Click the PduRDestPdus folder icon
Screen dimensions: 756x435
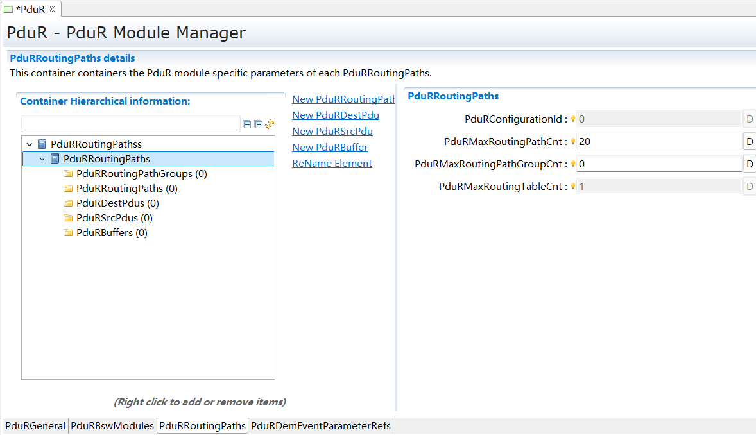tap(69, 203)
